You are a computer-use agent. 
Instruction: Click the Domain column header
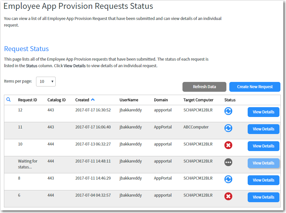(x=161, y=100)
